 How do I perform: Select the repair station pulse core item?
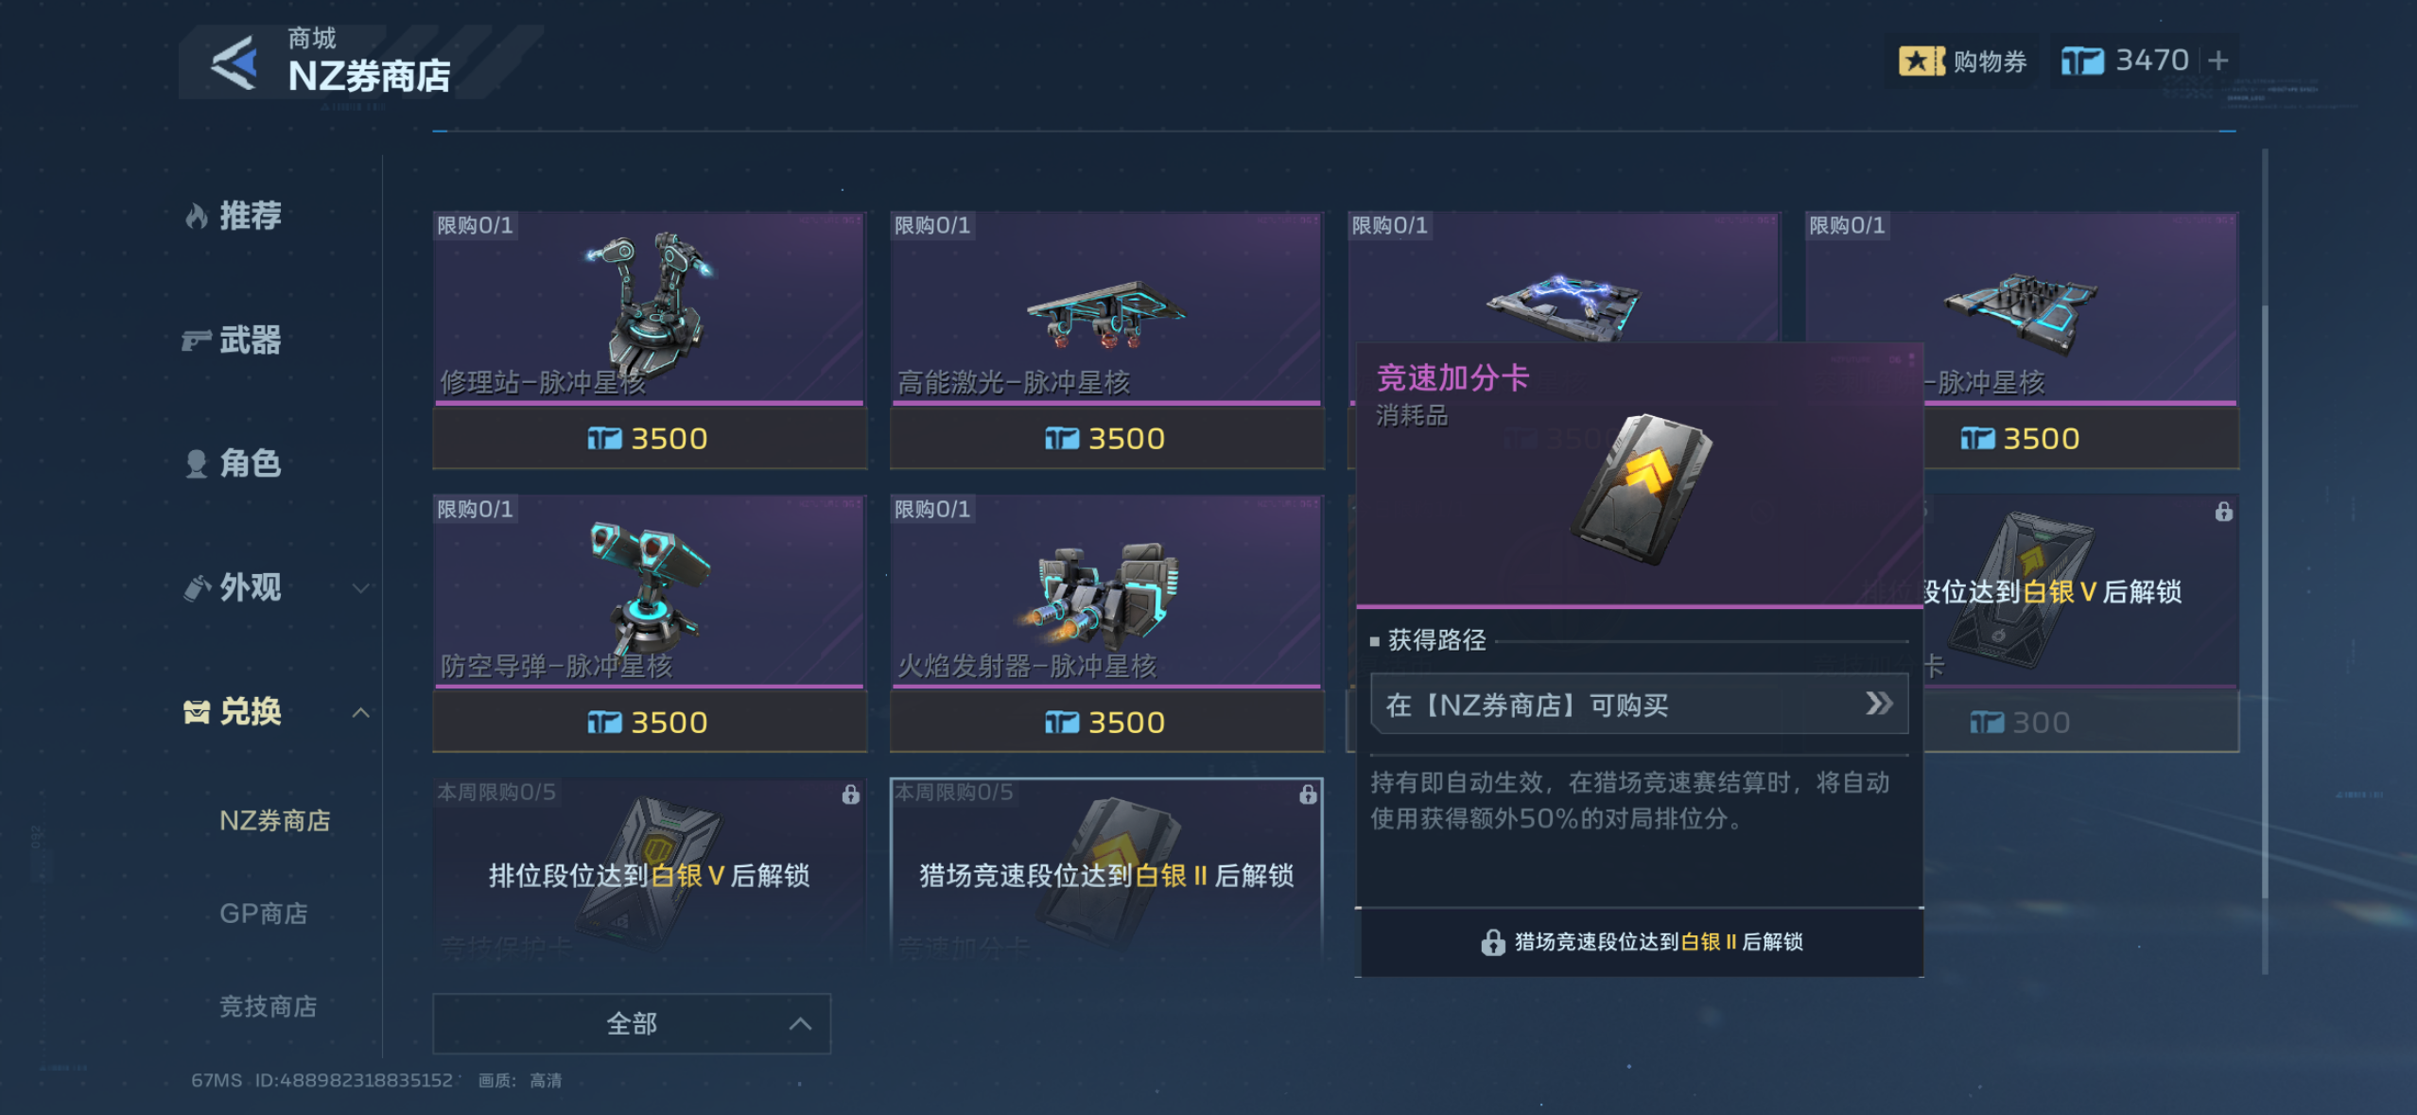[x=649, y=308]
